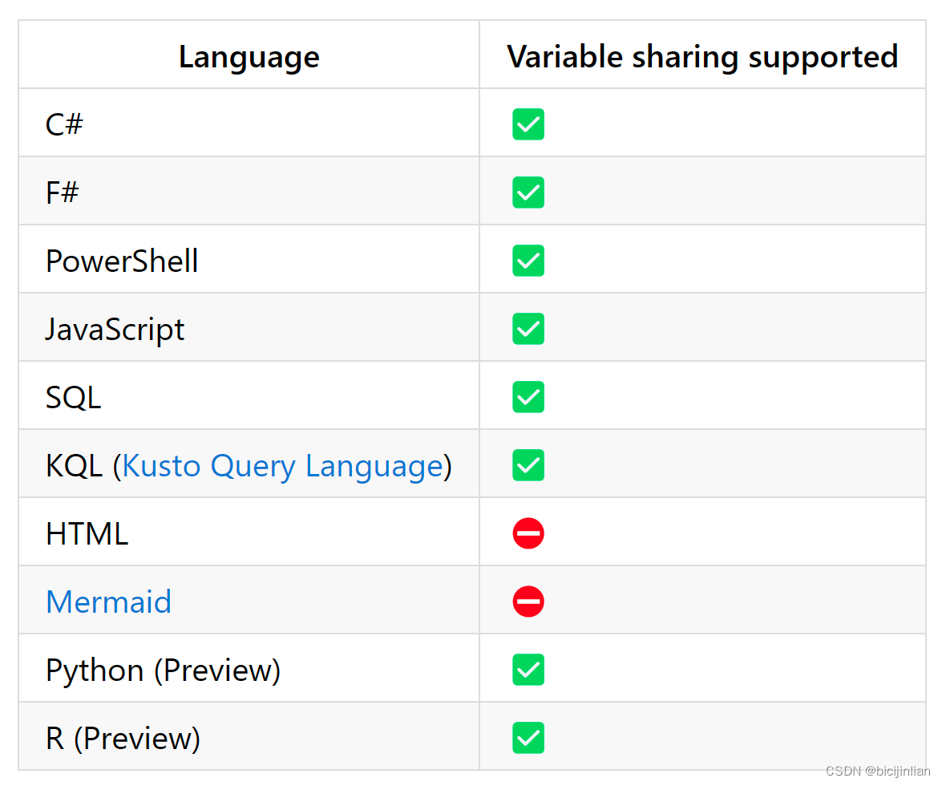The height and width of the screenshot is (786, 942).
Task: Open the Mermaid link
Action: coord(109,602)
